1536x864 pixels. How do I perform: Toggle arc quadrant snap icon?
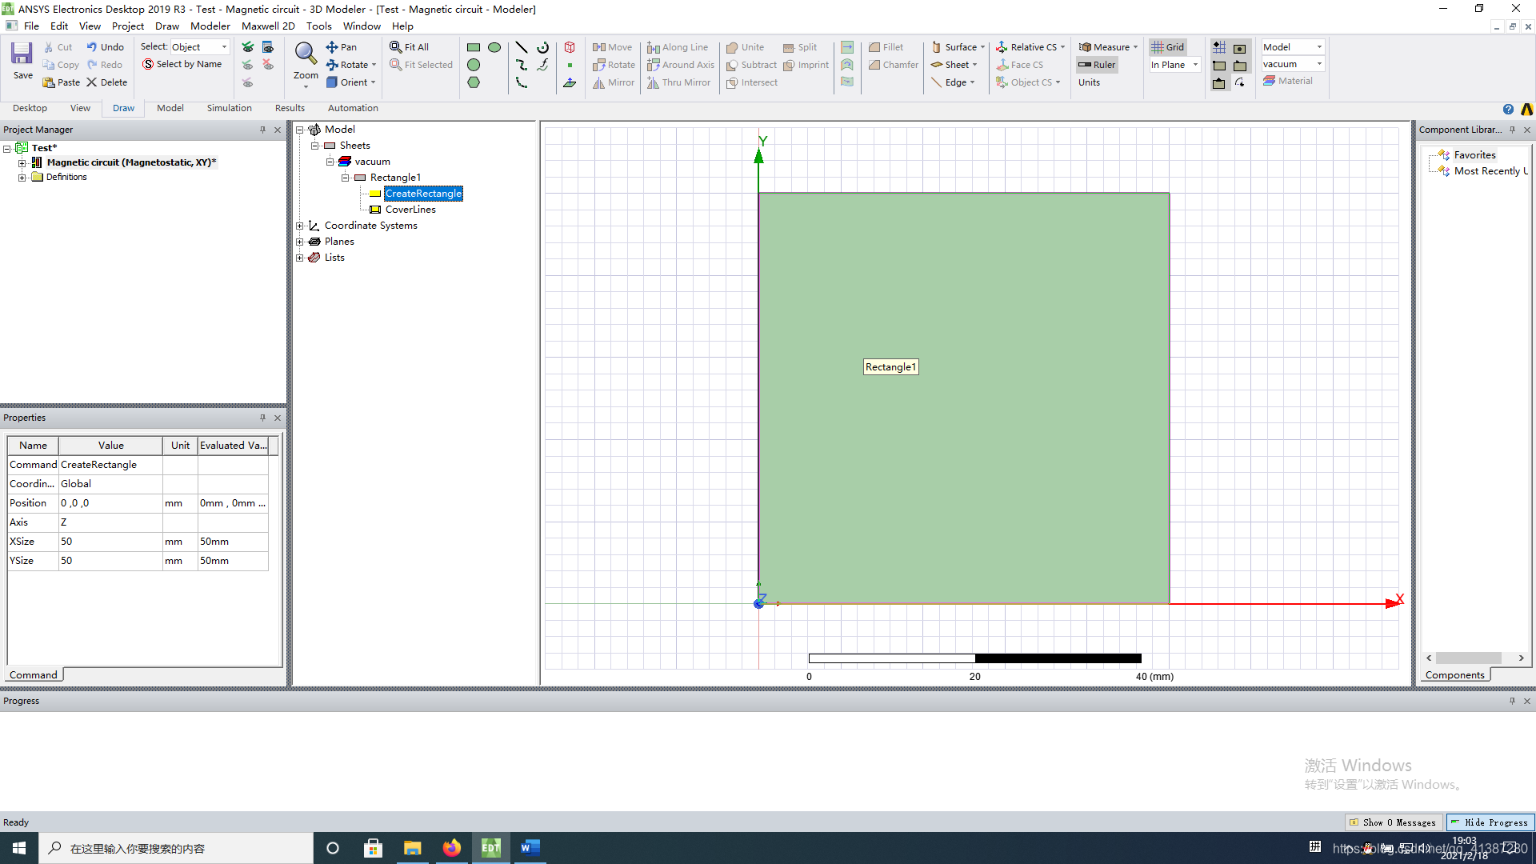pos(1240,82)
